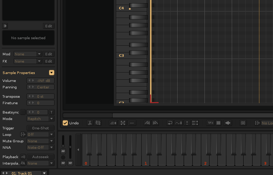Collapse the Sample Properties section
The image size is (273, 175).
(x=52, y=73)
